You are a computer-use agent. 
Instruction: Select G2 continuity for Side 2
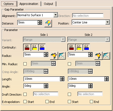coord(86,47)
